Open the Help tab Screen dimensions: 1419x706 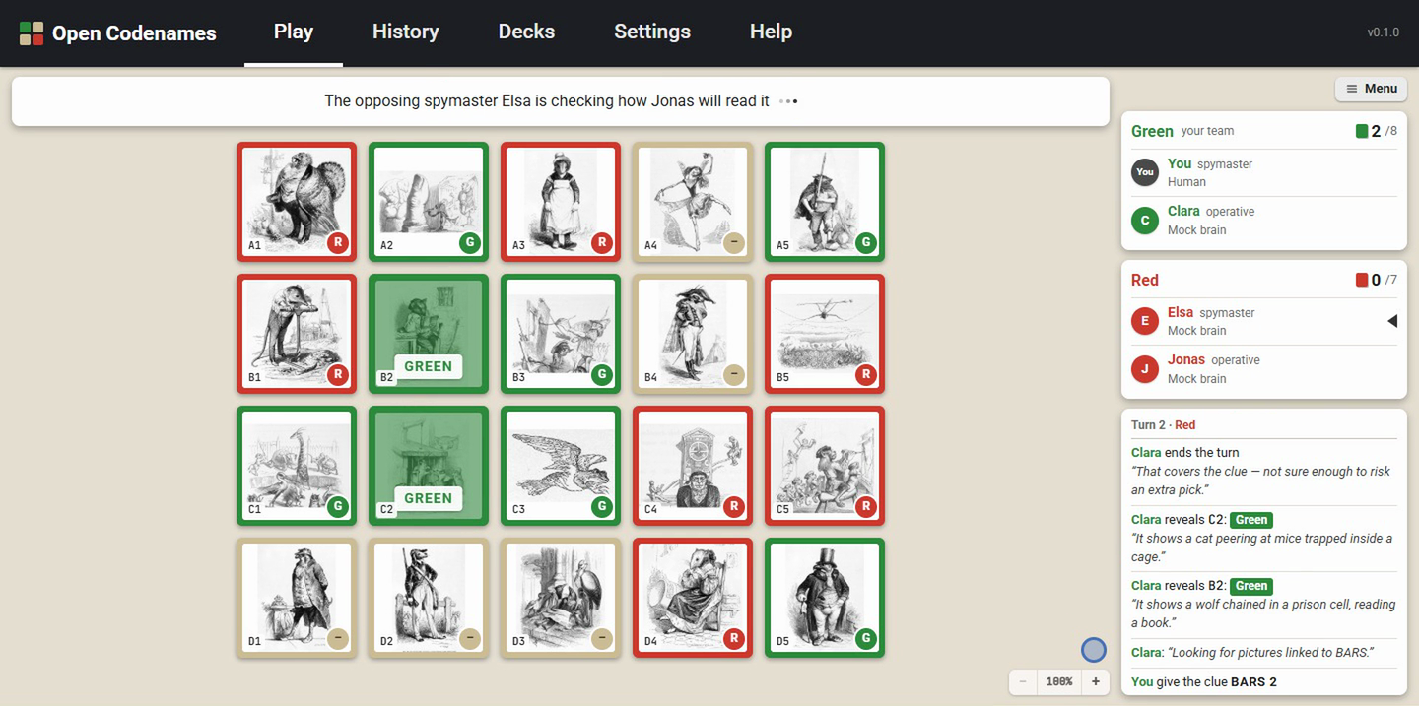click(771, 32)
